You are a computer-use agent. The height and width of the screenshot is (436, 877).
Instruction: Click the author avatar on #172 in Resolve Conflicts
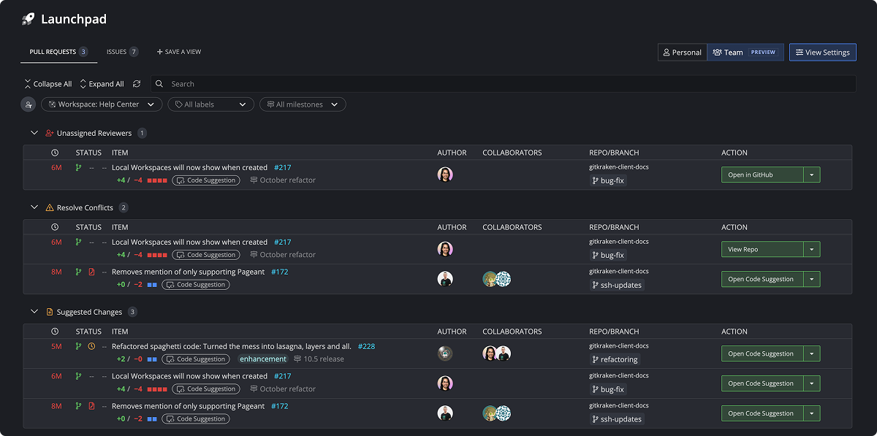click(x=445, y=279)
